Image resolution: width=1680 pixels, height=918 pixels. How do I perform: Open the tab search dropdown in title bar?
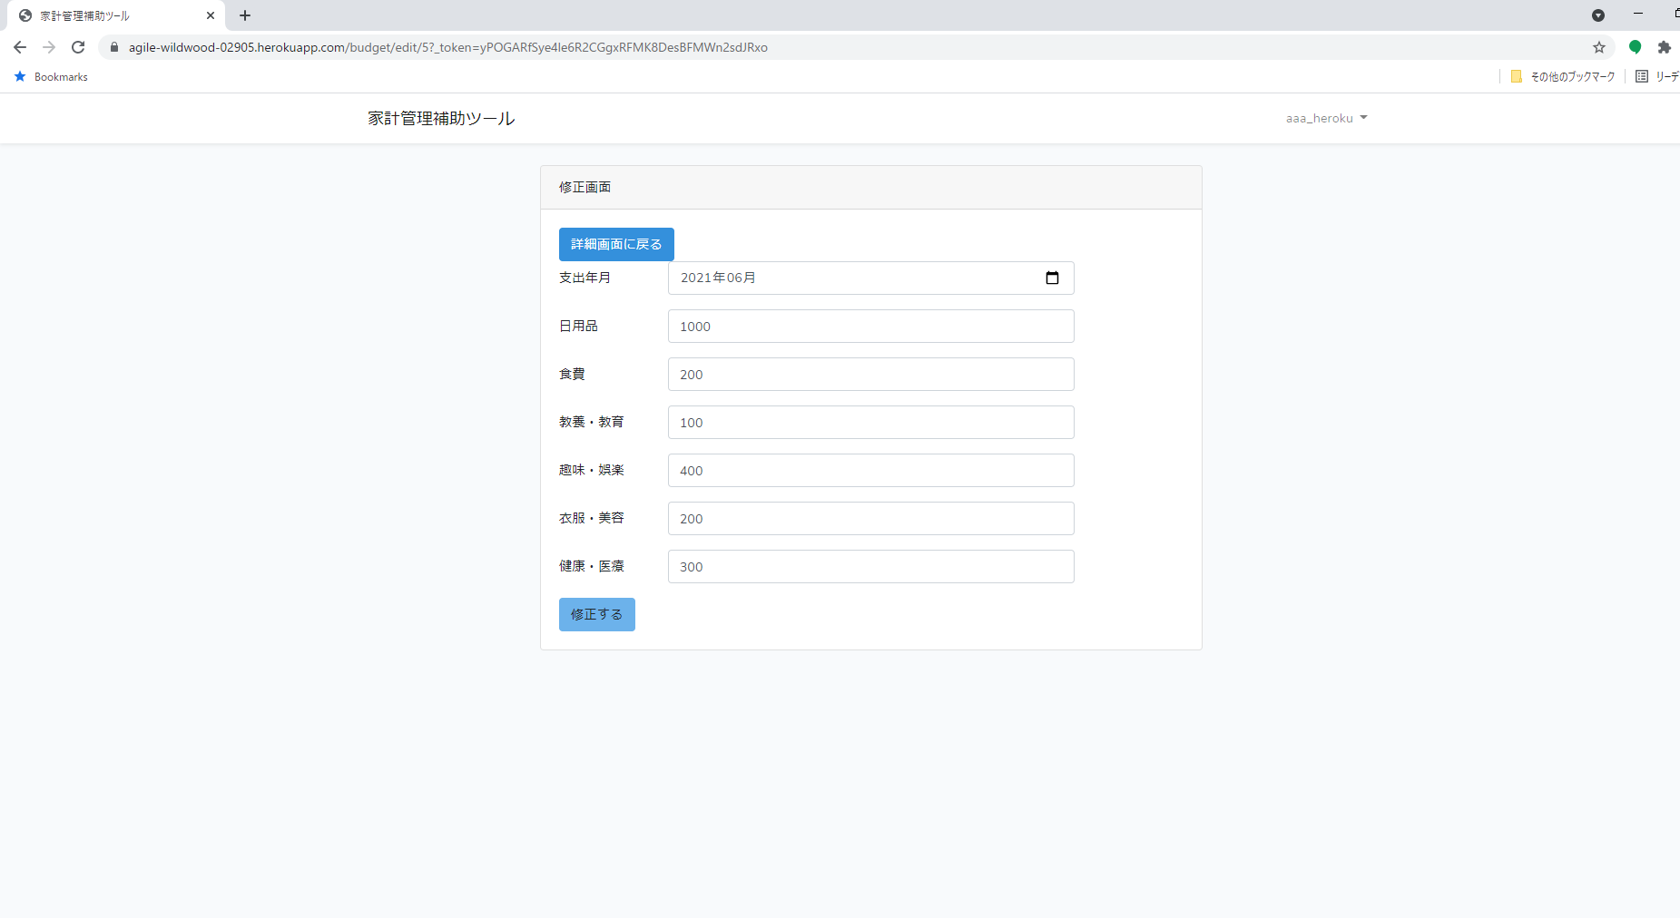(x=1598, y=15)
